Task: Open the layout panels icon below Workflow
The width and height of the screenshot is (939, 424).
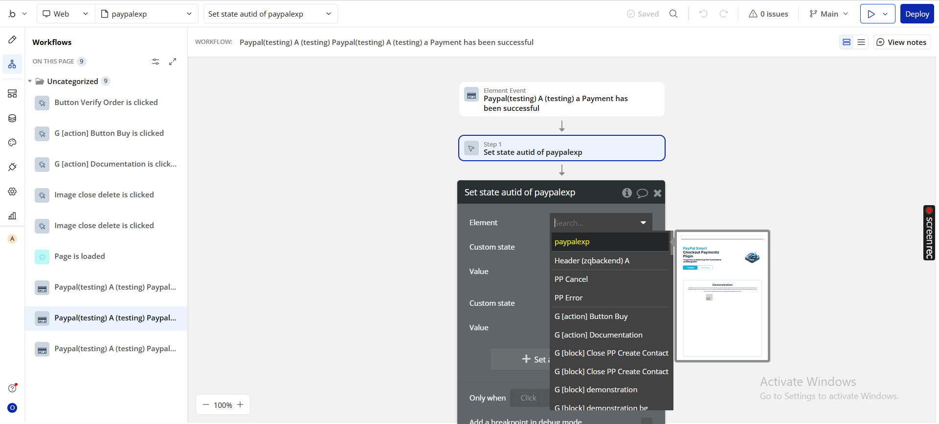Action: [x=12, y=94]
